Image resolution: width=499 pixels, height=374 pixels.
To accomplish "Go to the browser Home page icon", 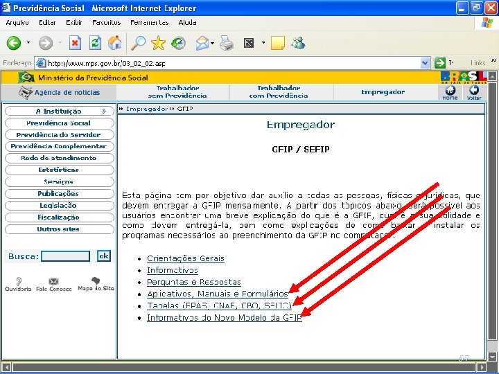I will 115,43.
